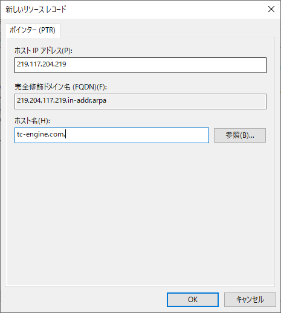Click the 219.204.117.219.in-addr.arpa text
This screenshot has width=281, height=313.
tap(62, 100)
